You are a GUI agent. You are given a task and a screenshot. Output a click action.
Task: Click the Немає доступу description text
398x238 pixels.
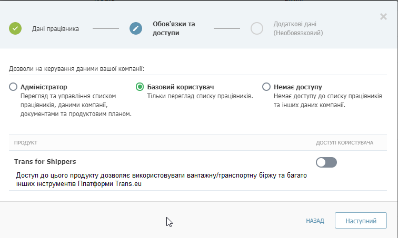coord(328,100)
